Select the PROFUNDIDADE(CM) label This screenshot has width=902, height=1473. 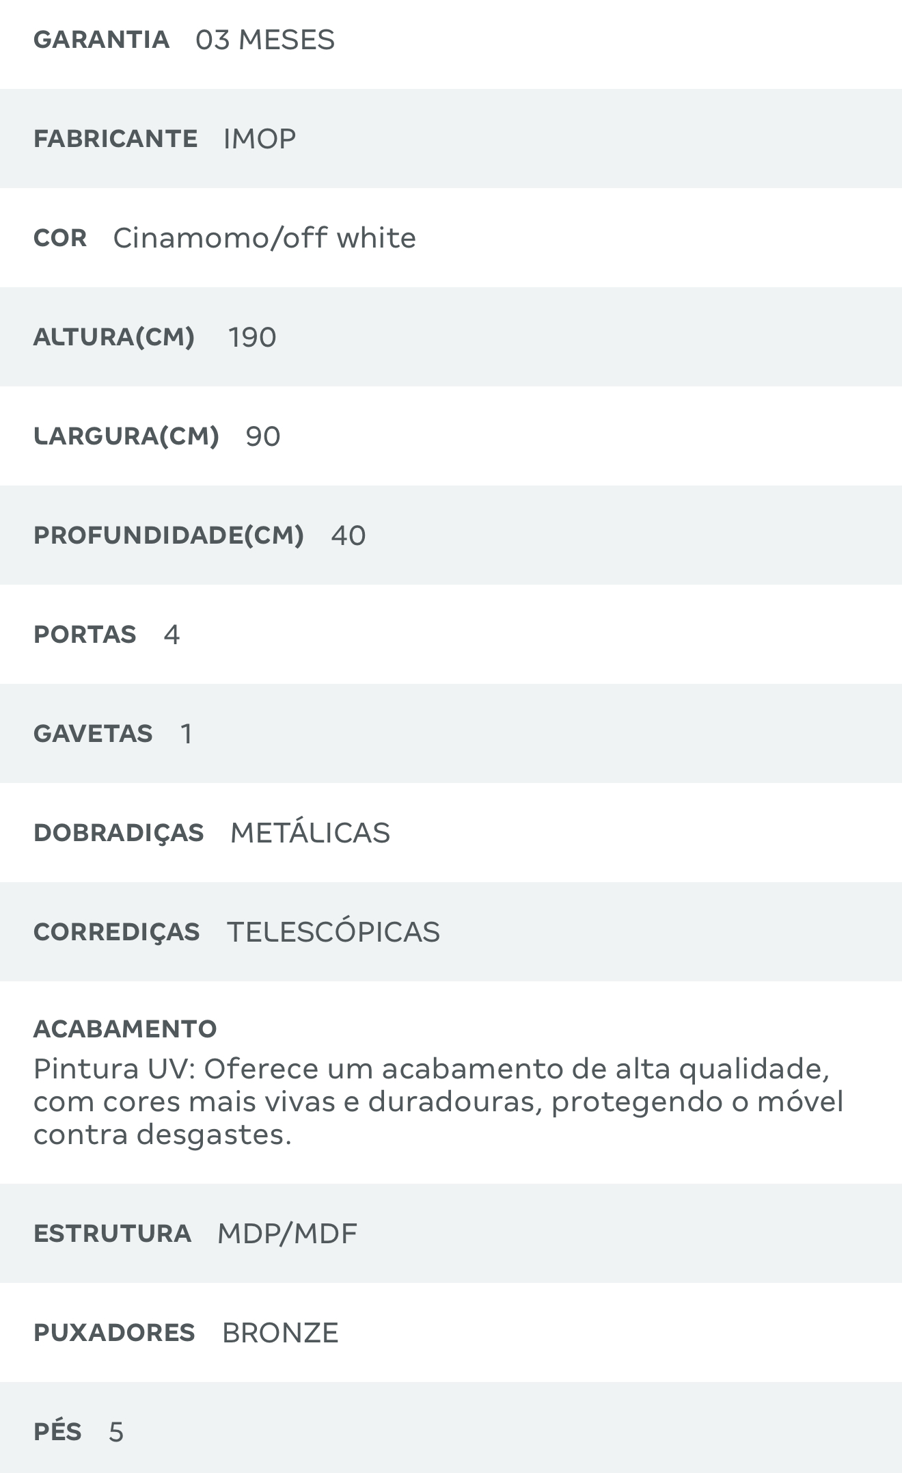(169, 535)
